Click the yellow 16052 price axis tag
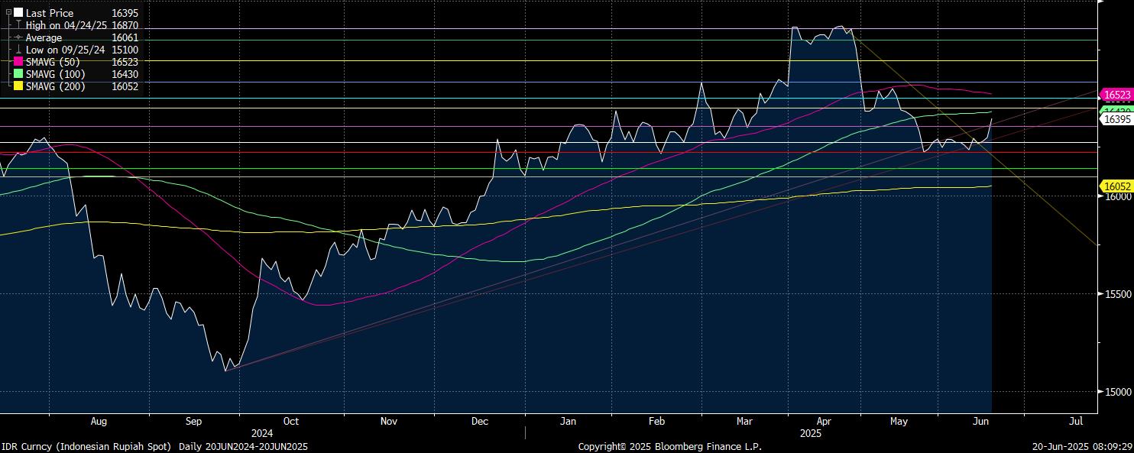Screen dimensions: 1134x453 coord(1116,186)
